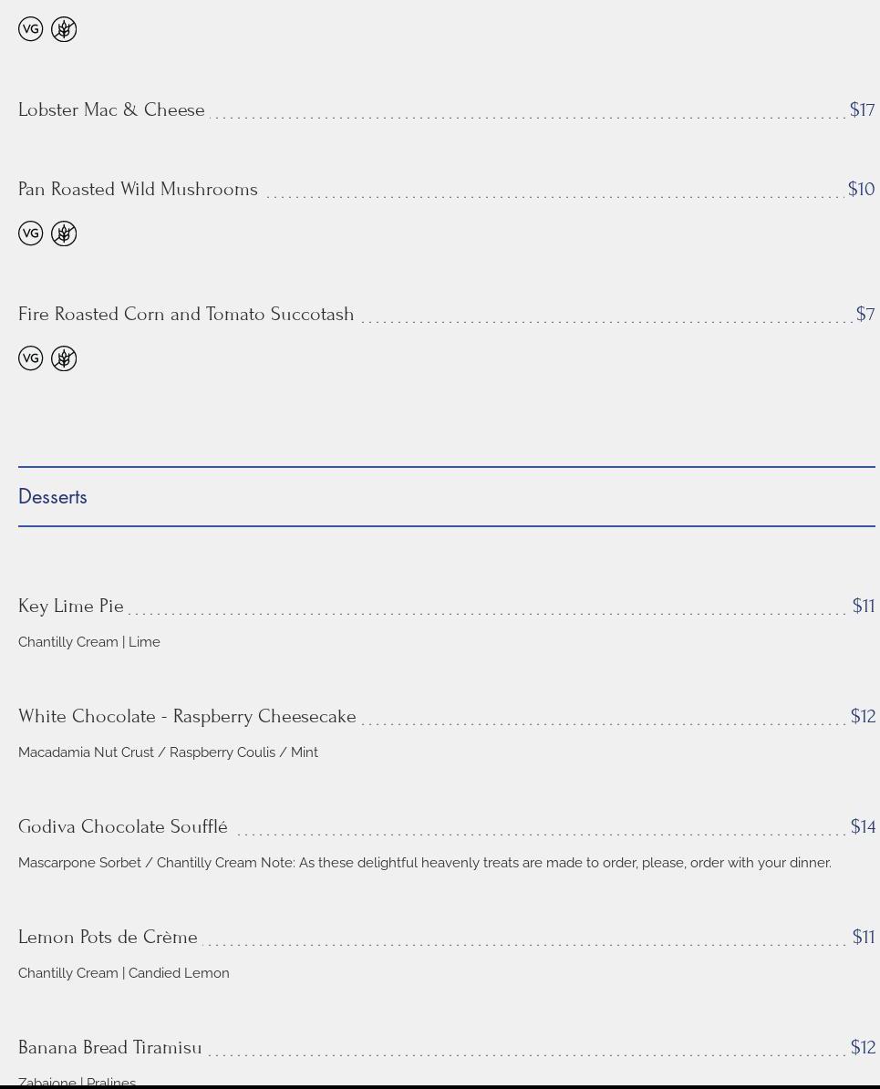Screen dimensions: 880x1089
Task: Select the Desserts section heading
Action: coord(53,497)
